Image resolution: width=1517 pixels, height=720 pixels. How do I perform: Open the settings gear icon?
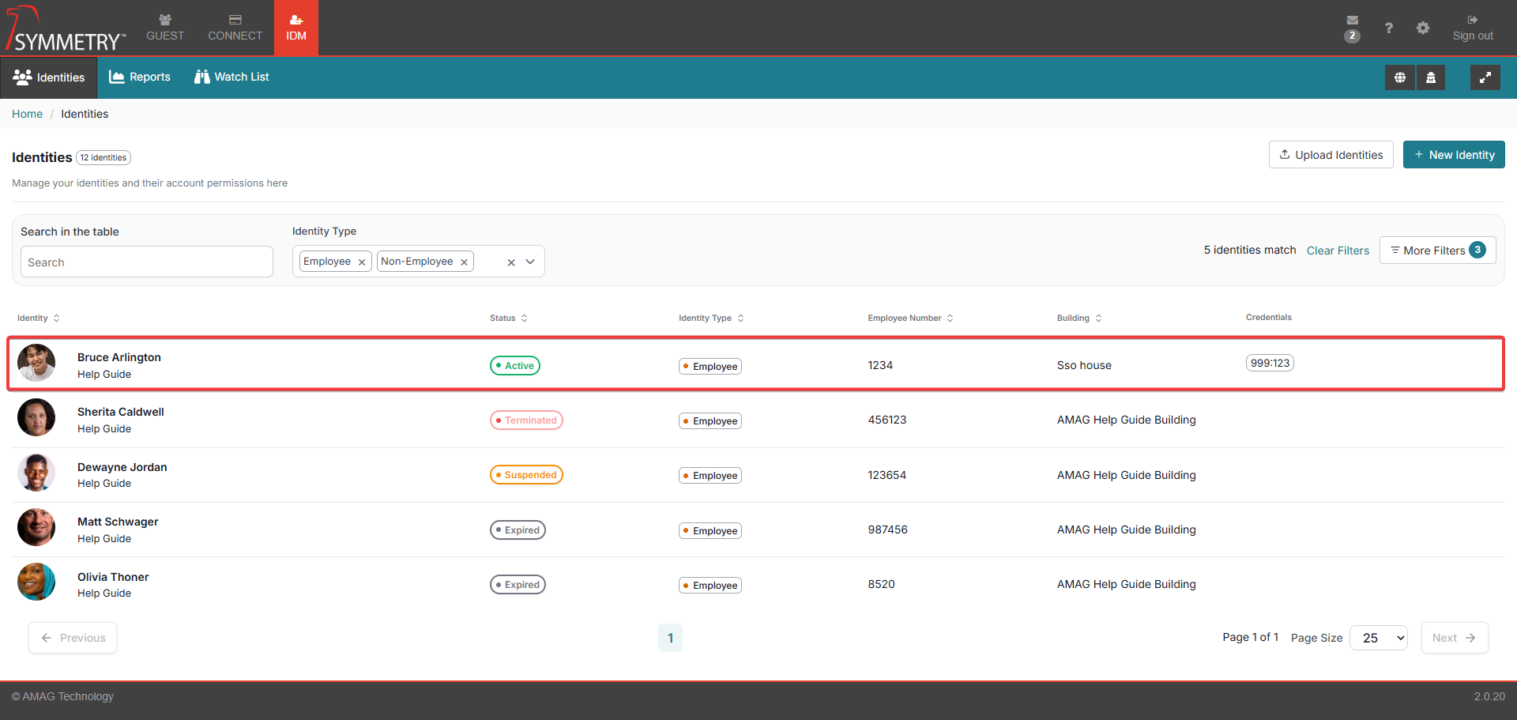pos(1422,28)
